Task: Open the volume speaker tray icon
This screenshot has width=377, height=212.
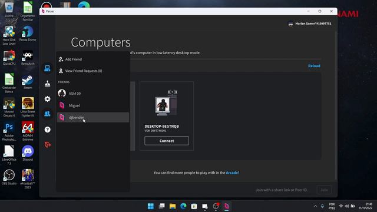Action: 347,206
